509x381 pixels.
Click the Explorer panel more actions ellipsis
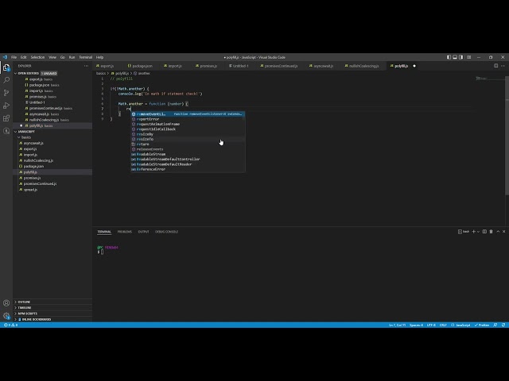86,66
